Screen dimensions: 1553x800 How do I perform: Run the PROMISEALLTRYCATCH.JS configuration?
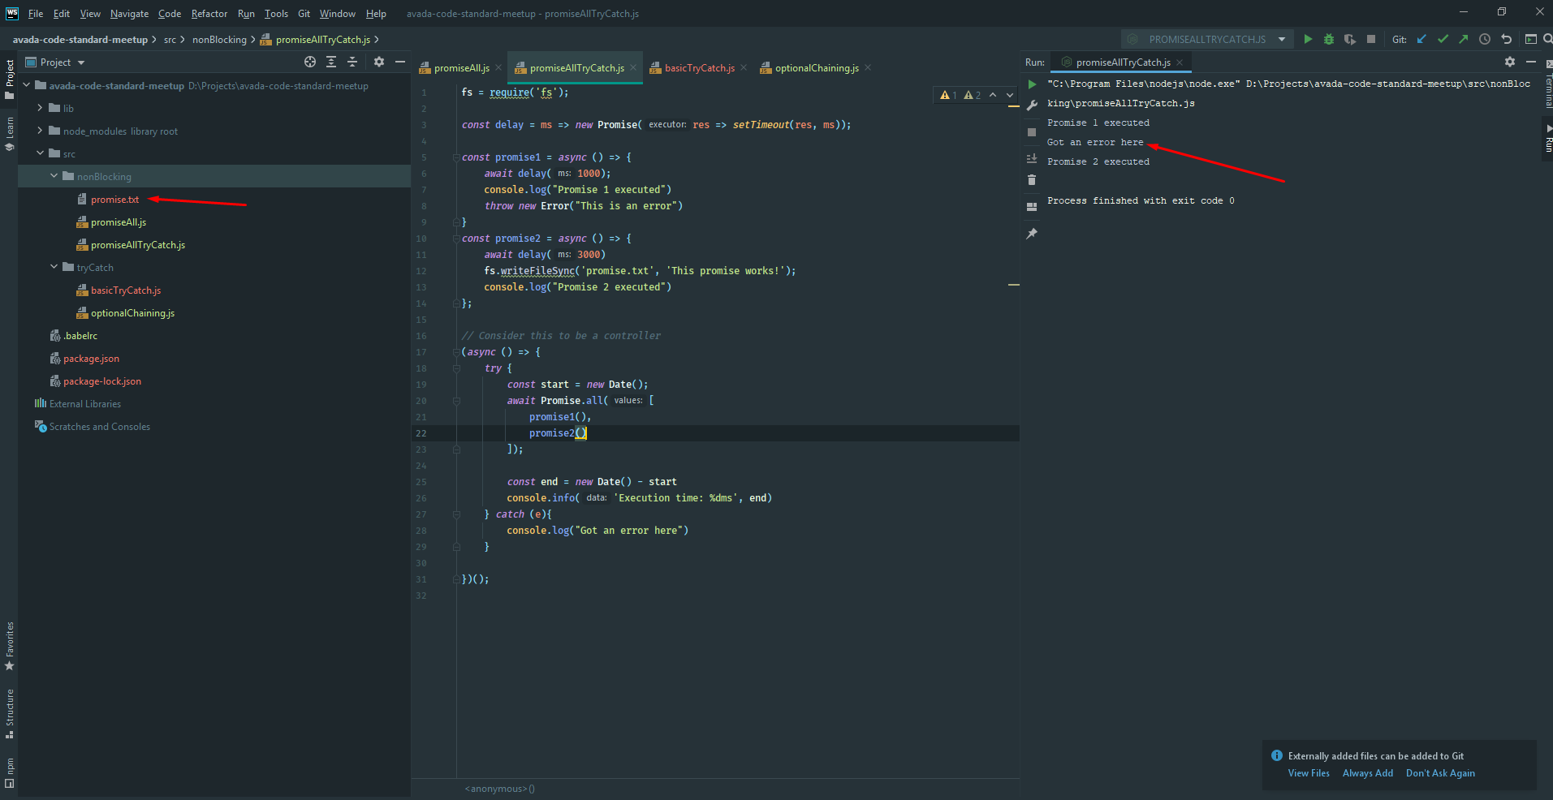tap(1308, 39)
